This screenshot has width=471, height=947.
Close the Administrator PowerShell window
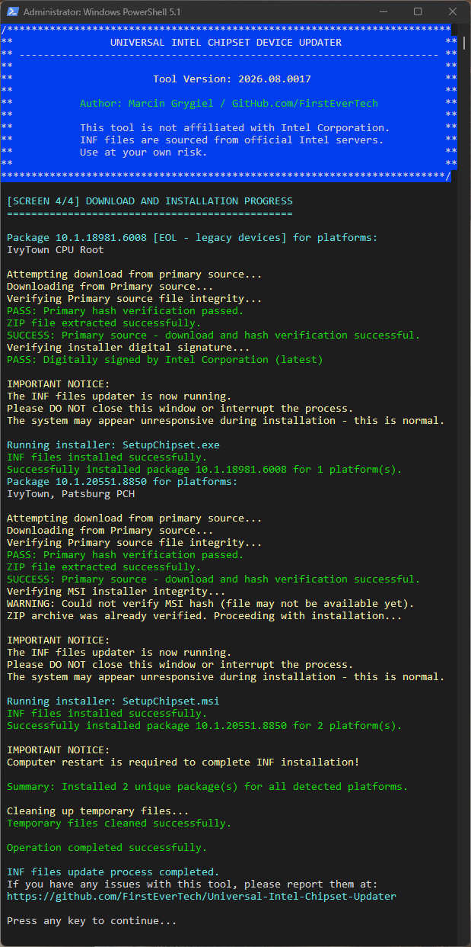453,12
